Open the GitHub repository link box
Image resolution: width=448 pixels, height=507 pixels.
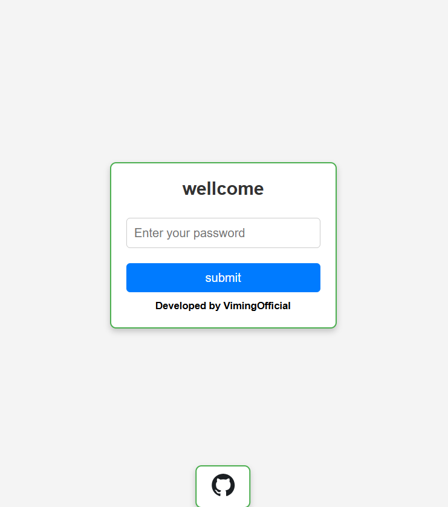[x=223, y=486]
